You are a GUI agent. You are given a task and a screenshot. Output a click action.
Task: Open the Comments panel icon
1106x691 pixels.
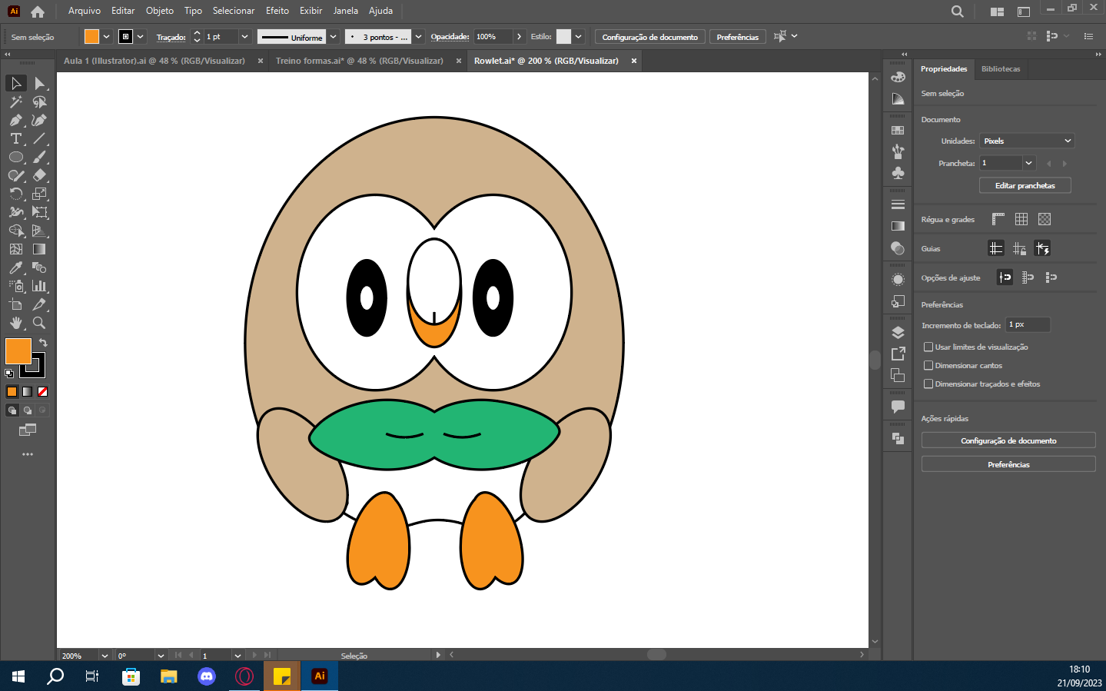898,406
